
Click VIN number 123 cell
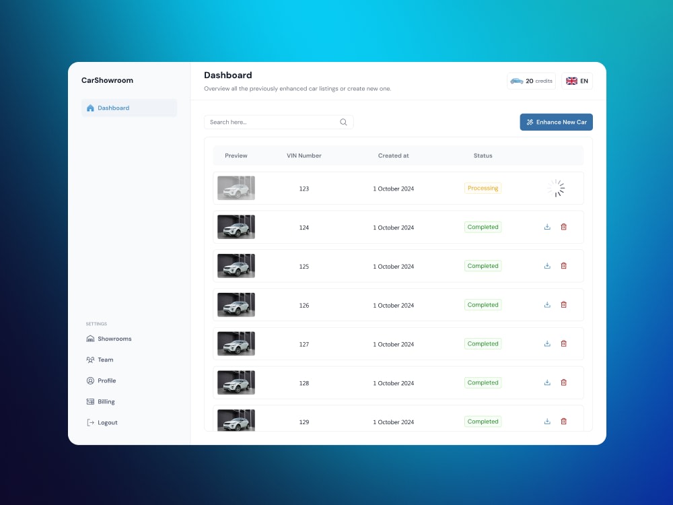pyautogui.click(x=304, y=189)
